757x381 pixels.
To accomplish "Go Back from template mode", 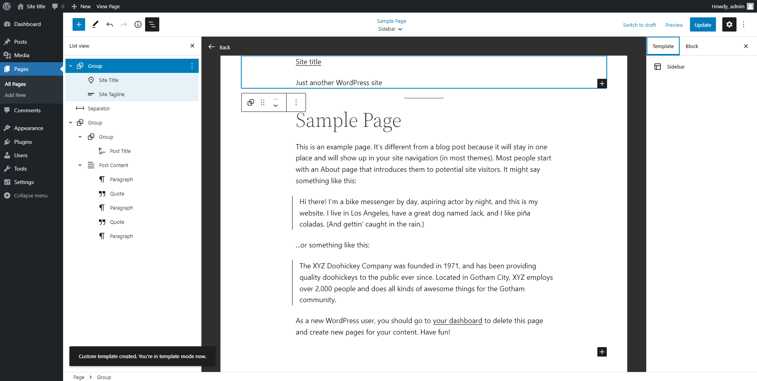I will (x=219, y=47).
